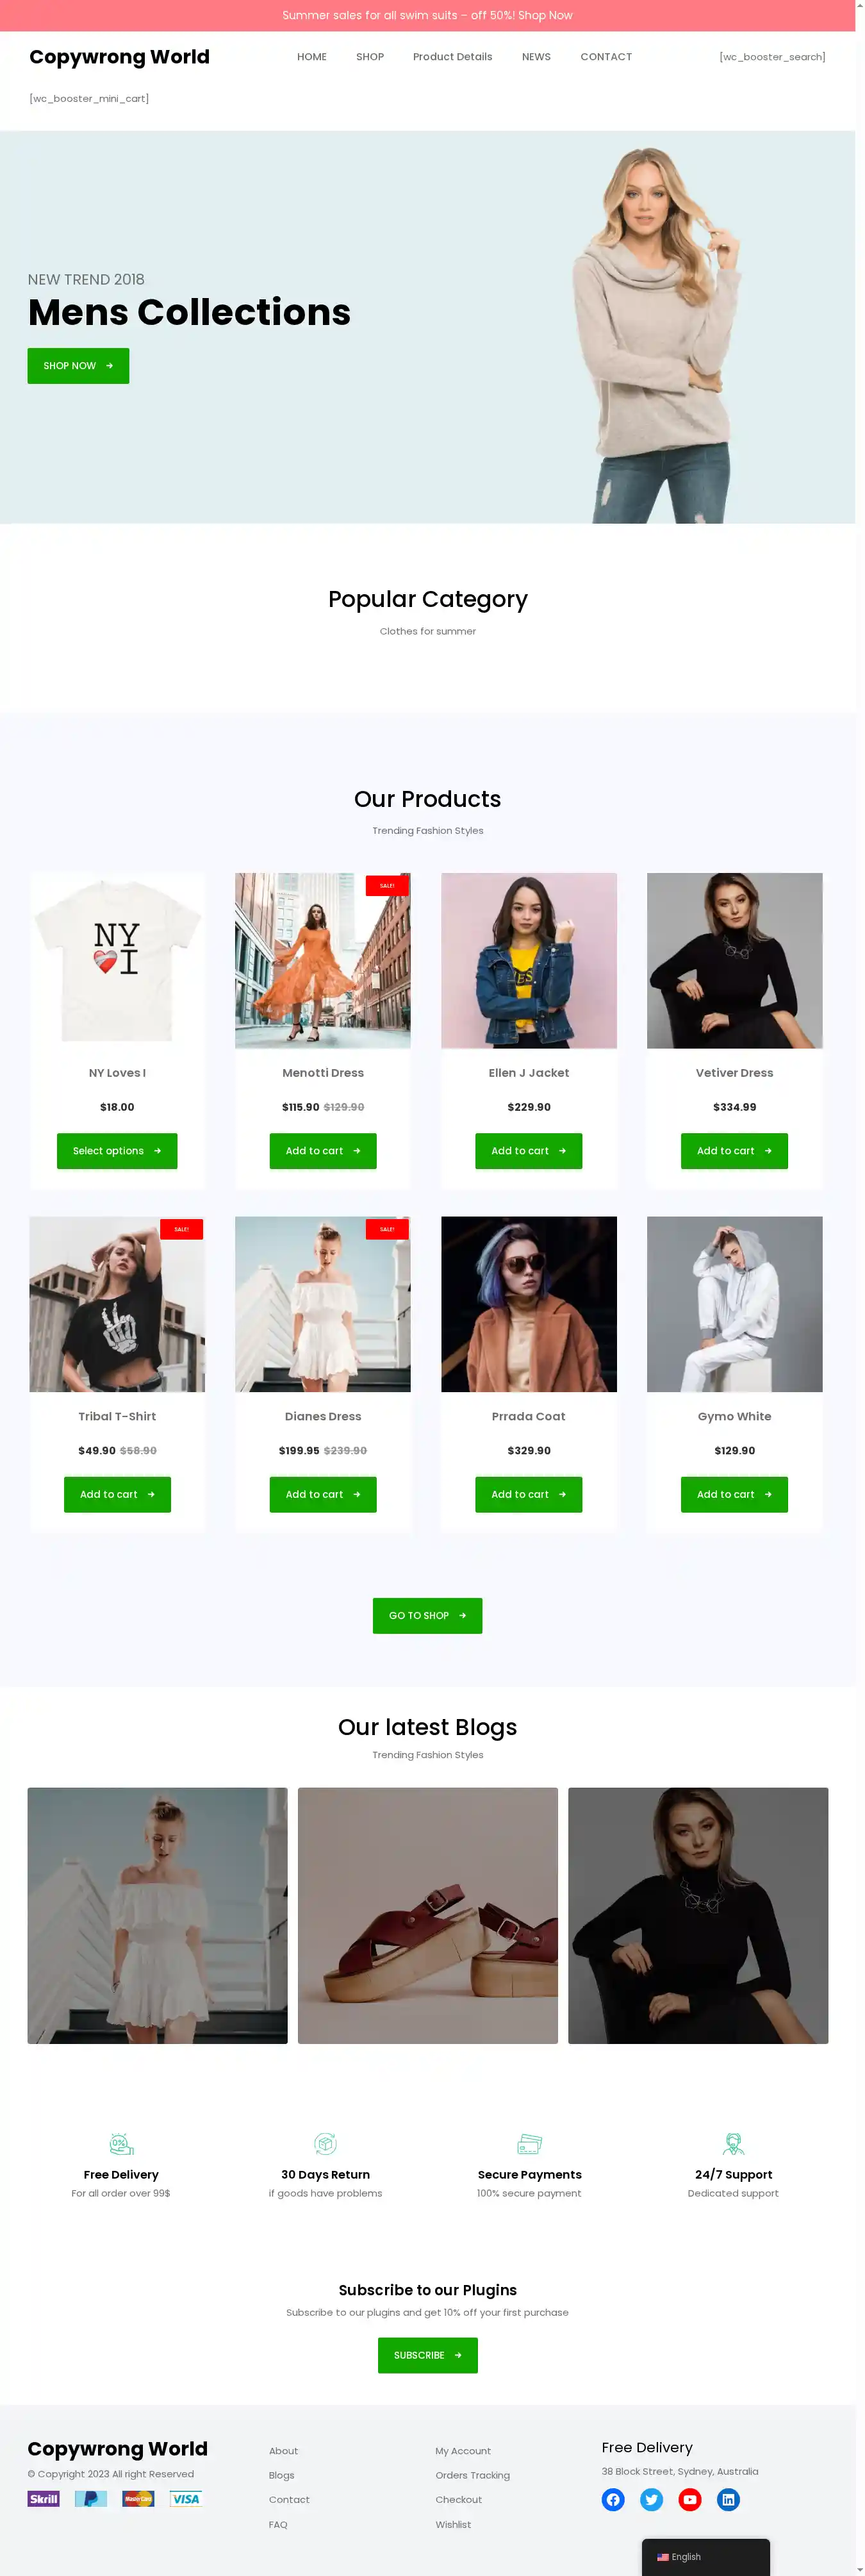Open the Twitter social icon in footer

[x=652, y=2500]
